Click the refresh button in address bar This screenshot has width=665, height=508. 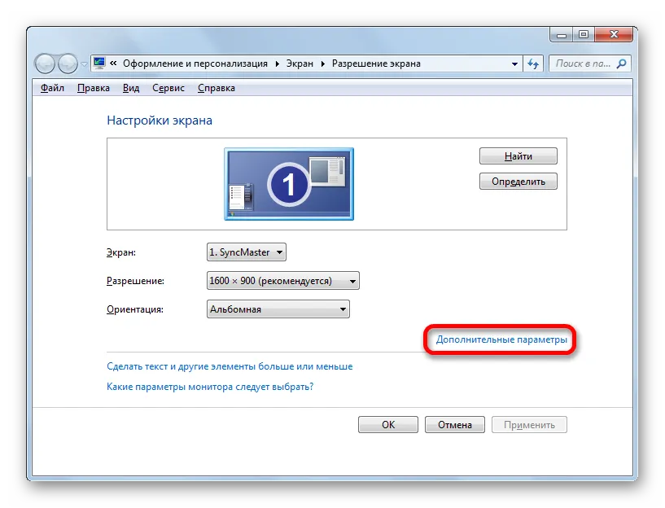click(x=533, y=64)
